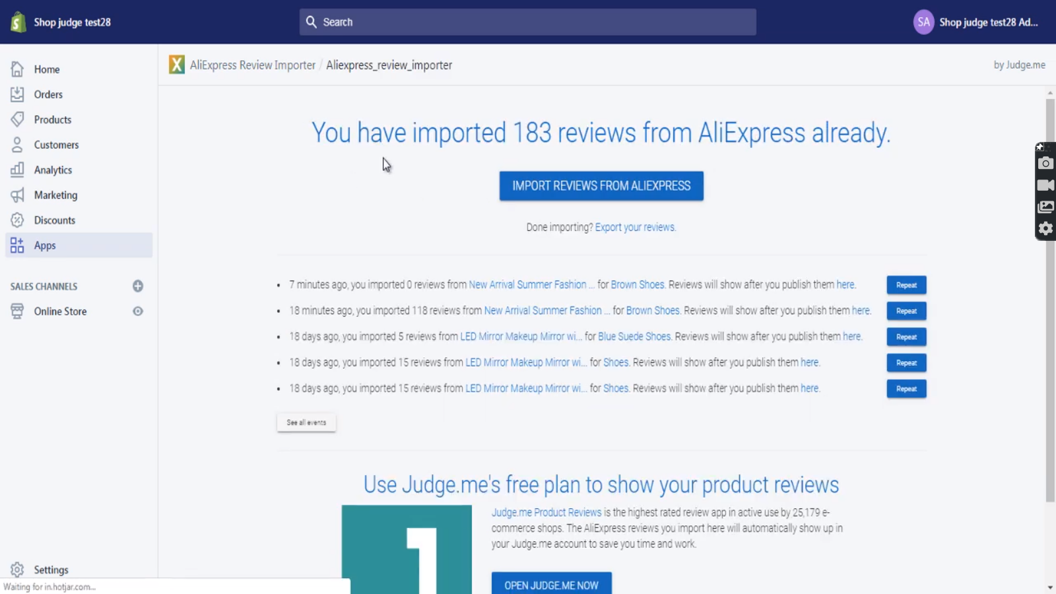Open the Customers menu item
Screen dimensions: 1056x594
[56, 145]
